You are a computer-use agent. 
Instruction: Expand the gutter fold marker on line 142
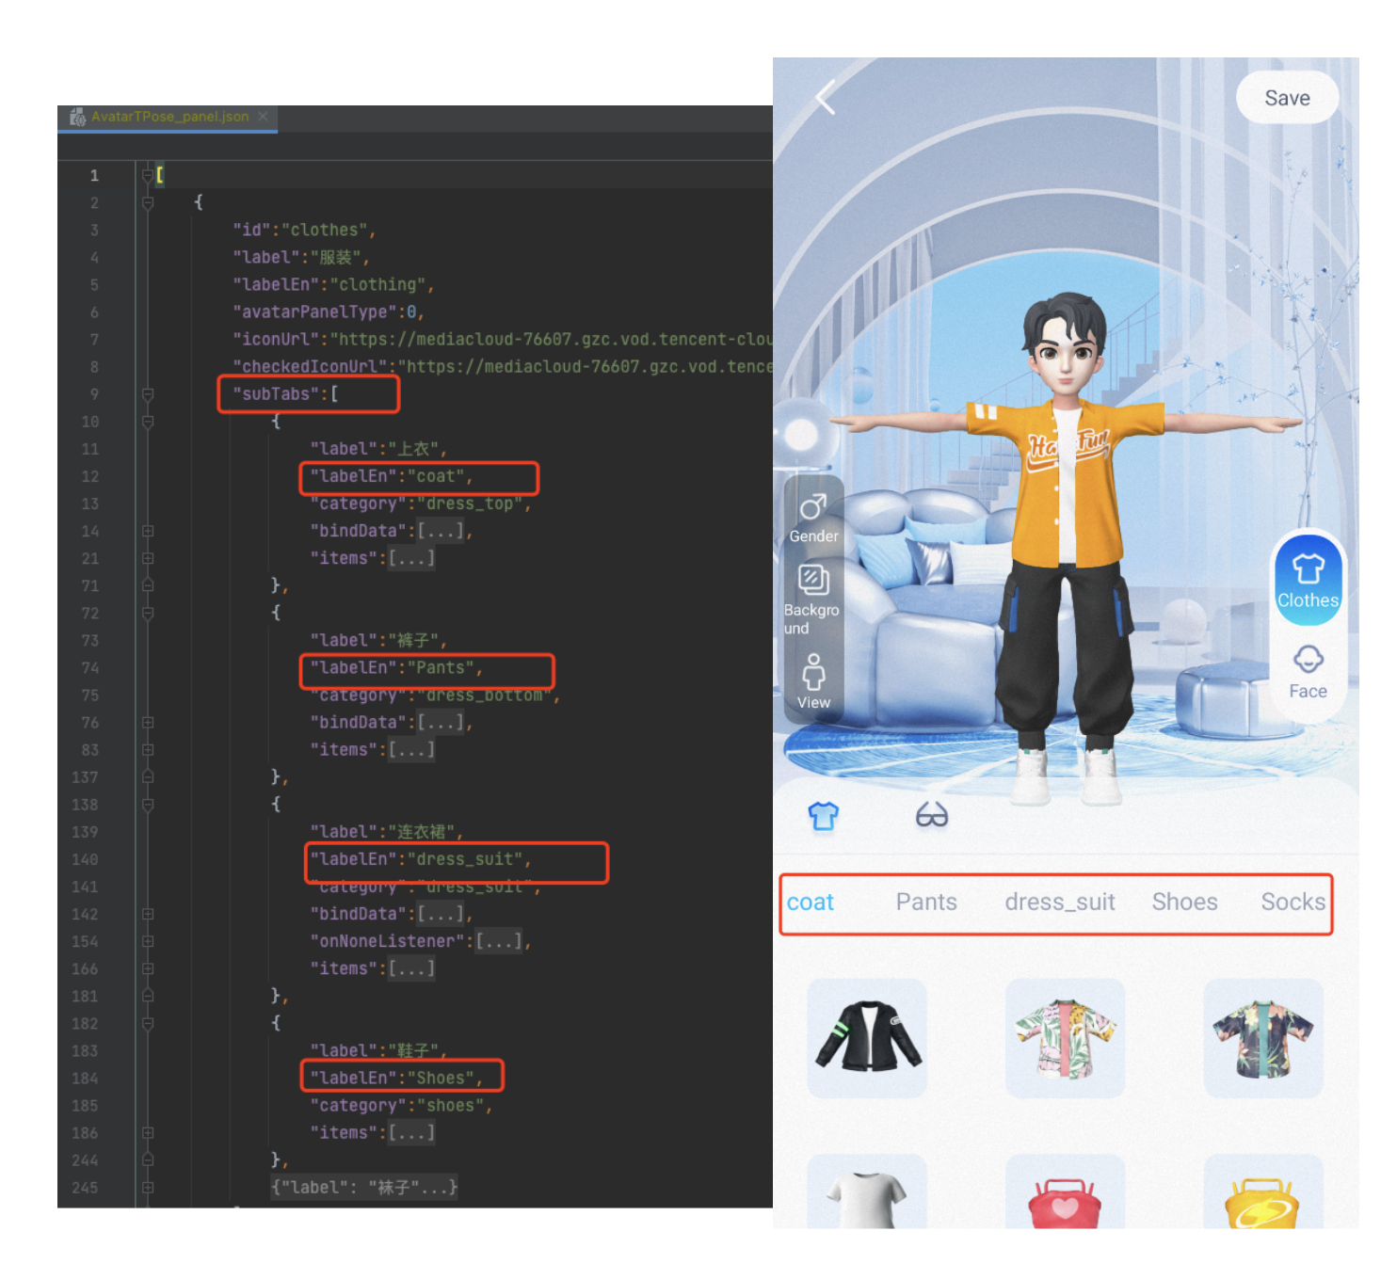[x=147, y=914]
